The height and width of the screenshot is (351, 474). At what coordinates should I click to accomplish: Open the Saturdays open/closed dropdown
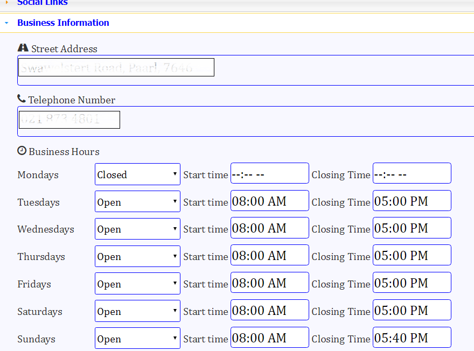[x=137, y=311]
